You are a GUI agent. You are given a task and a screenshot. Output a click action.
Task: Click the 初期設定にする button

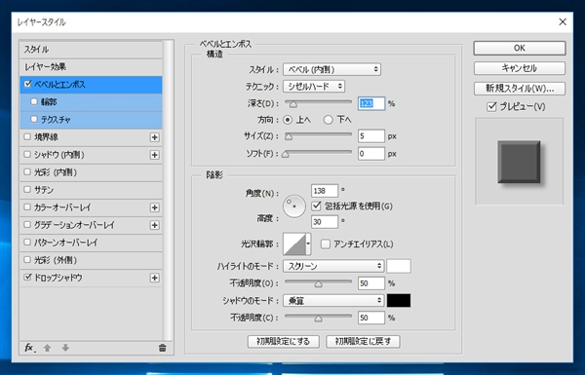283,342
